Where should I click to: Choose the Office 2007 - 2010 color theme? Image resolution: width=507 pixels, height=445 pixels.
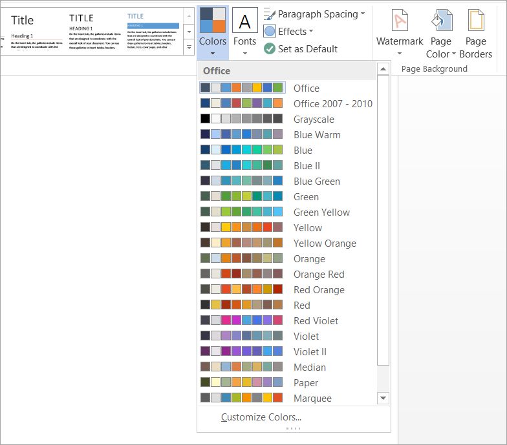[x=286, y=103]
